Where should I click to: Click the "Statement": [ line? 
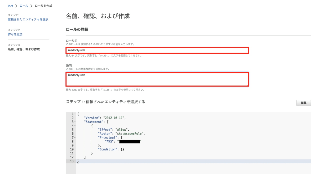point(96,122)
